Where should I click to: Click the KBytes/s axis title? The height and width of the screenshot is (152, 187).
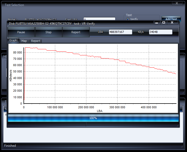pos(11,76)
